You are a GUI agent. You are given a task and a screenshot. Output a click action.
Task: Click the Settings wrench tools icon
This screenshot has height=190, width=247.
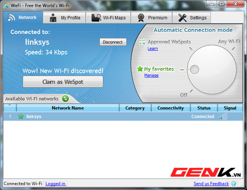[182, 18]
